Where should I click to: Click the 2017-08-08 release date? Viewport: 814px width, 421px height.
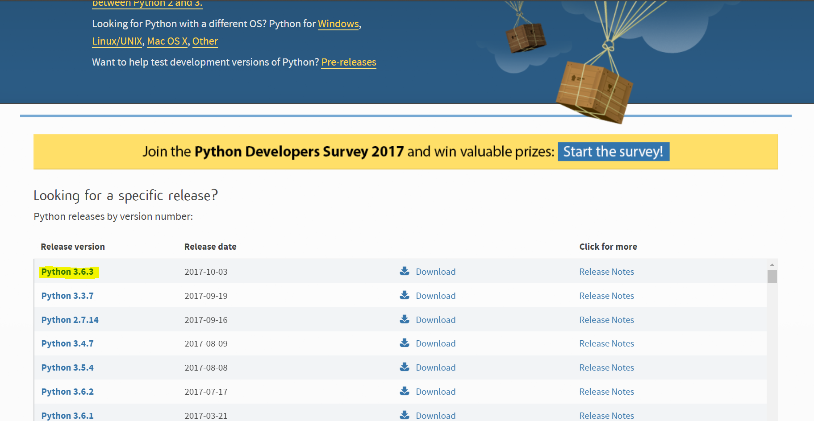(206, 367)
